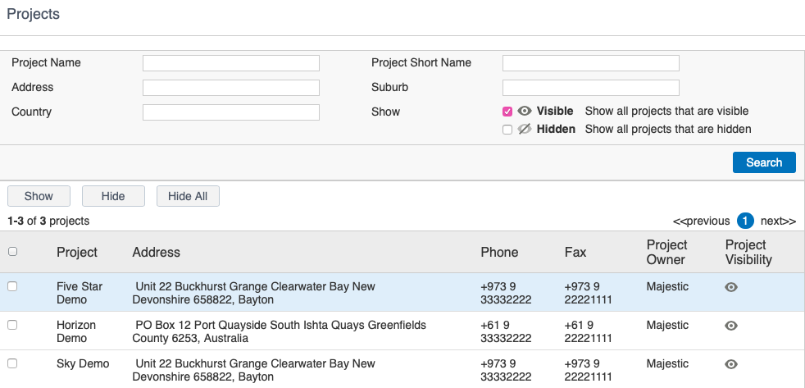The width and height of the screenshot is (805, 388).
Task: Select the Sky Demo row checkbox
Action: point(13,363)
